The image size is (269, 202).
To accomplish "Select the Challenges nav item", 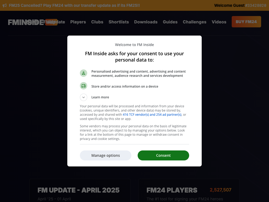I will pos(195,22).
